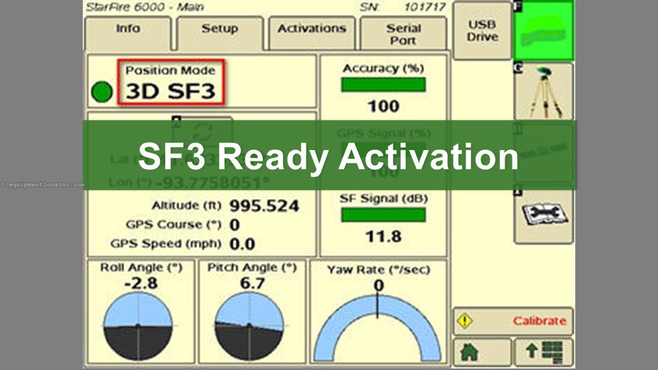Click the green Position Mode status indicator
The width and height of the screenshot is (658, 370).
pyautogui.click(x=101, y=90)
